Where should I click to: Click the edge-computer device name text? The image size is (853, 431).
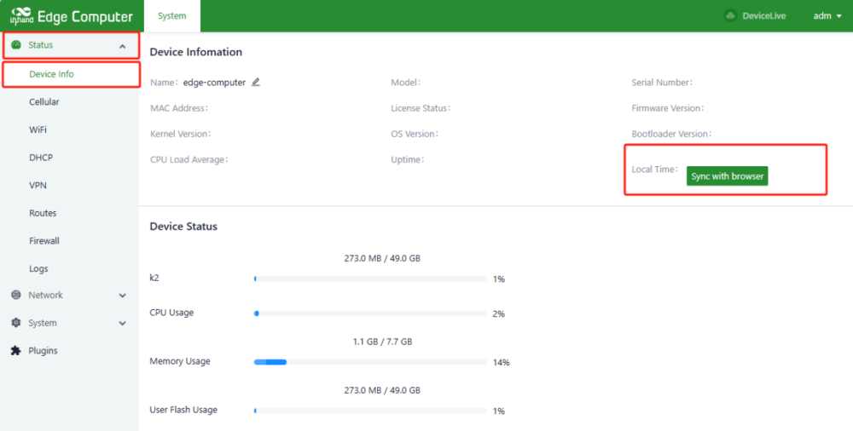point(214,83)
